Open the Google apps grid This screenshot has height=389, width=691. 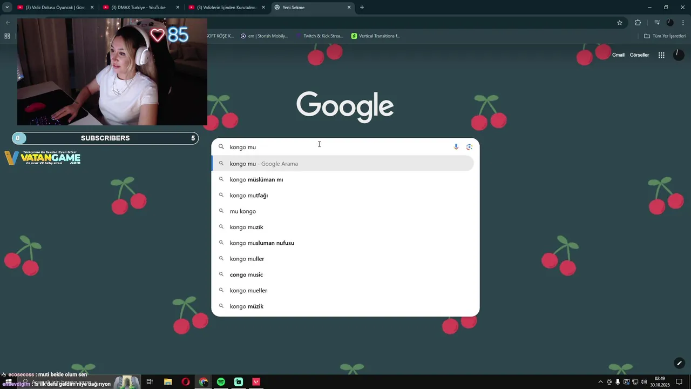click(661, 55)
